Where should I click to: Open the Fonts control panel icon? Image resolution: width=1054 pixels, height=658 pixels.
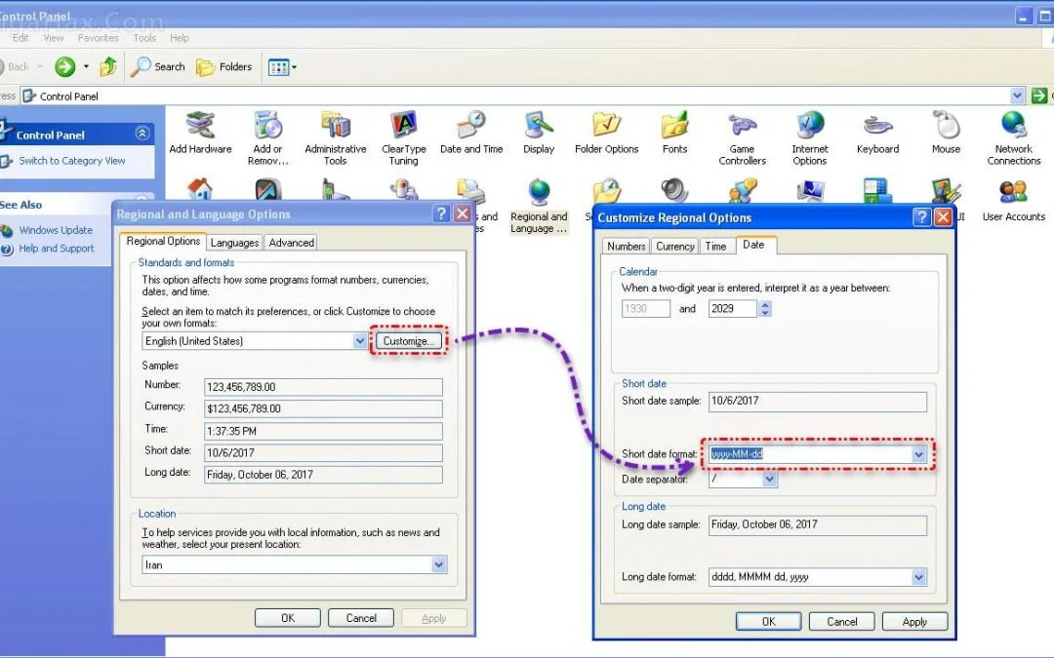[674, 133]
